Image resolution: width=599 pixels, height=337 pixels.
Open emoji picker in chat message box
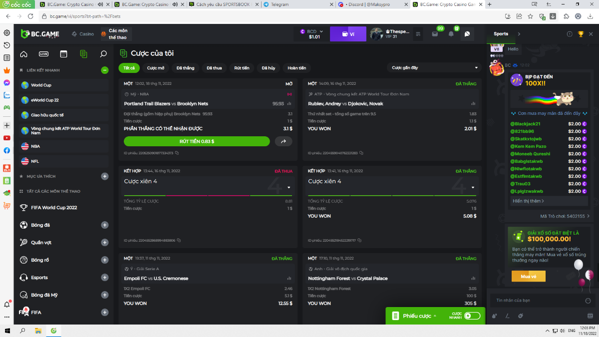click(588, 301)
